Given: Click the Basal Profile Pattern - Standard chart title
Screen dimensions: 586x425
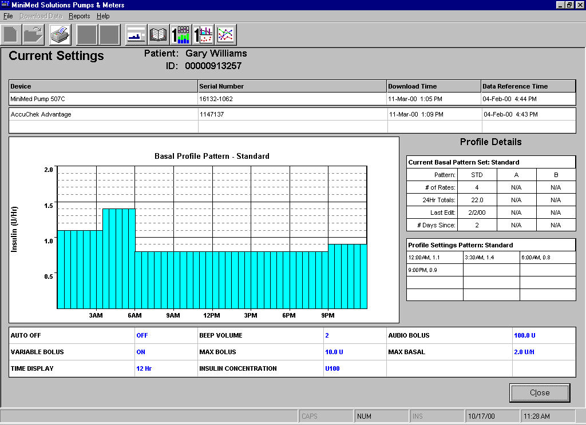Looking at the screenshot, I should click(212, 157).
